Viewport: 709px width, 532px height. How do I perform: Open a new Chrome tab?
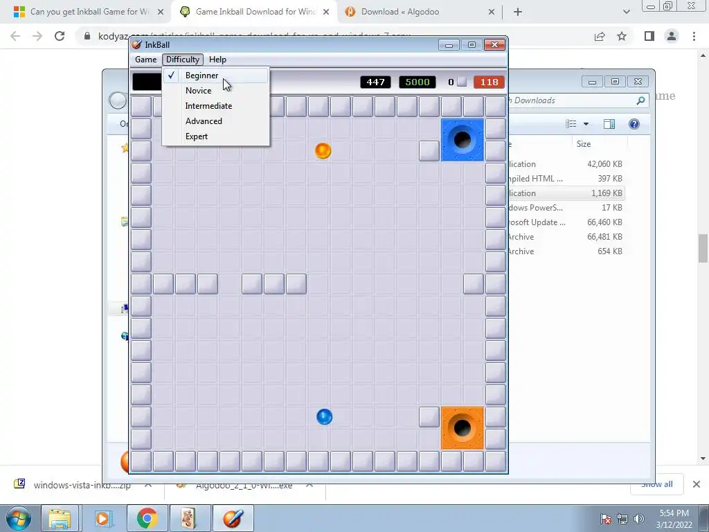click(x=518, y=12)
